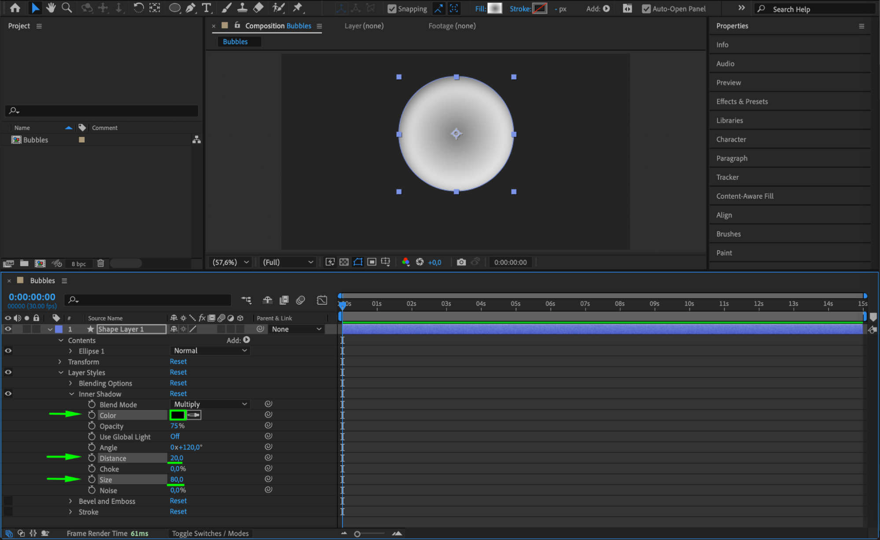This screenshot has width=880, height=540.
Task: Select the Pen tool in toolbar
Action: [x=191, y=7]
